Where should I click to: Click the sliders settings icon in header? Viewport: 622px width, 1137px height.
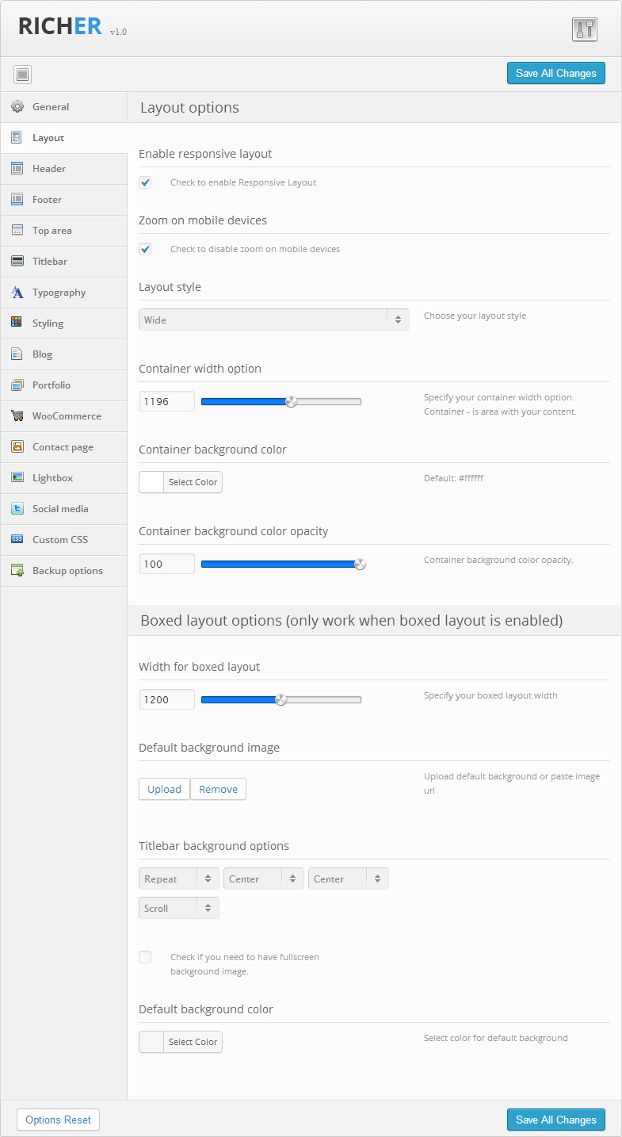point(584,29)
